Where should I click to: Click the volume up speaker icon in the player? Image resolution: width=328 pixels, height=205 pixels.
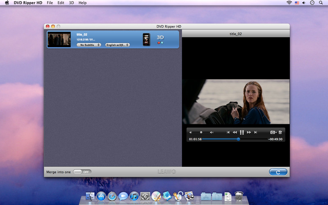(212, 132)
